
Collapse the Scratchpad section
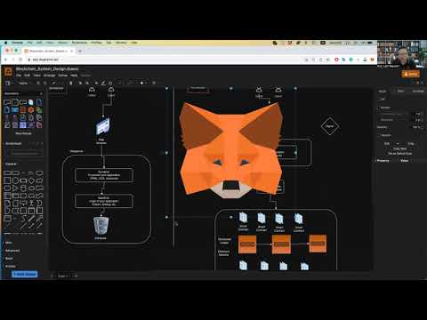pos(13,143)
